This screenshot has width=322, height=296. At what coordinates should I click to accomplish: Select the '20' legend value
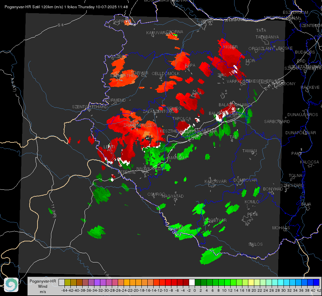click(254, 290)
